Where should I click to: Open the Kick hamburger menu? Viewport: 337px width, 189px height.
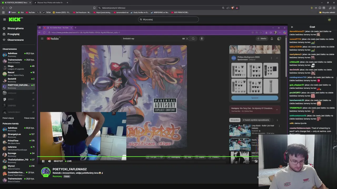pos(4,19)
